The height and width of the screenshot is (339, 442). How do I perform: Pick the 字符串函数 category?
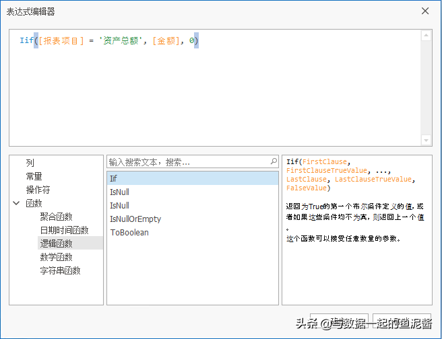pyautogui.click(x=60, y=270)
